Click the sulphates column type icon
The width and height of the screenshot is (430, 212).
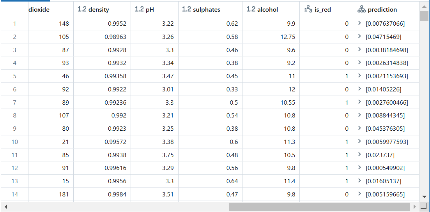[x=186, y=10]
